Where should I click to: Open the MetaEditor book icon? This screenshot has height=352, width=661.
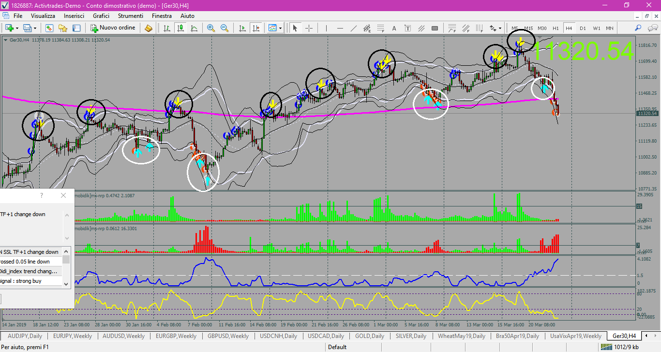pos(149,28)
